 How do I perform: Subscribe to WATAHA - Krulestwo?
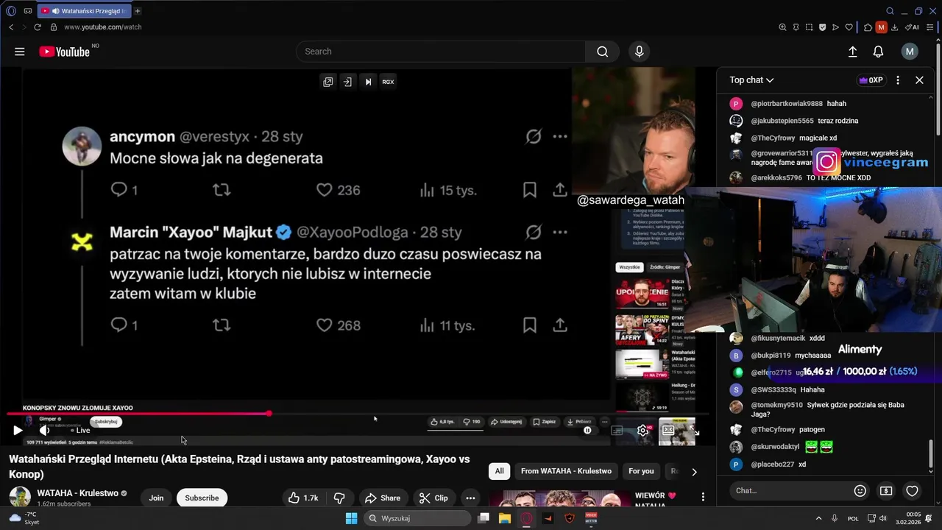[x=202, y=498]
